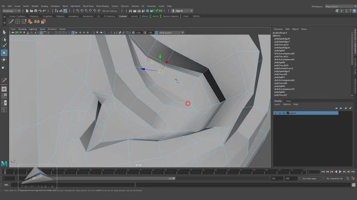Viewport: 357px width, 200px height.
Task: Toggle snap to grids
Action: click(x=78, y=11)
